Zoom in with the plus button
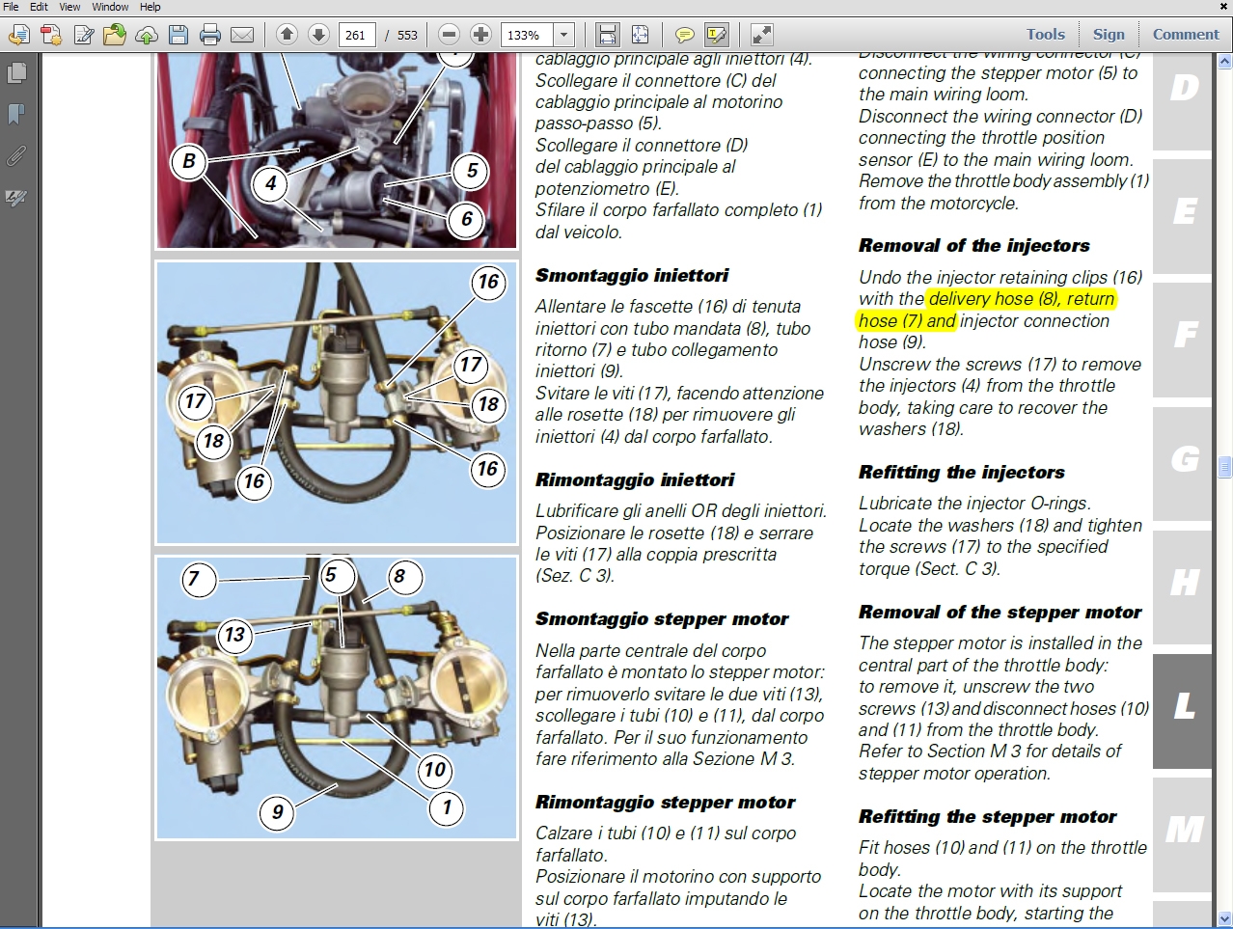Viewport: 1233px width, 929px height. (x=480, y=35)
